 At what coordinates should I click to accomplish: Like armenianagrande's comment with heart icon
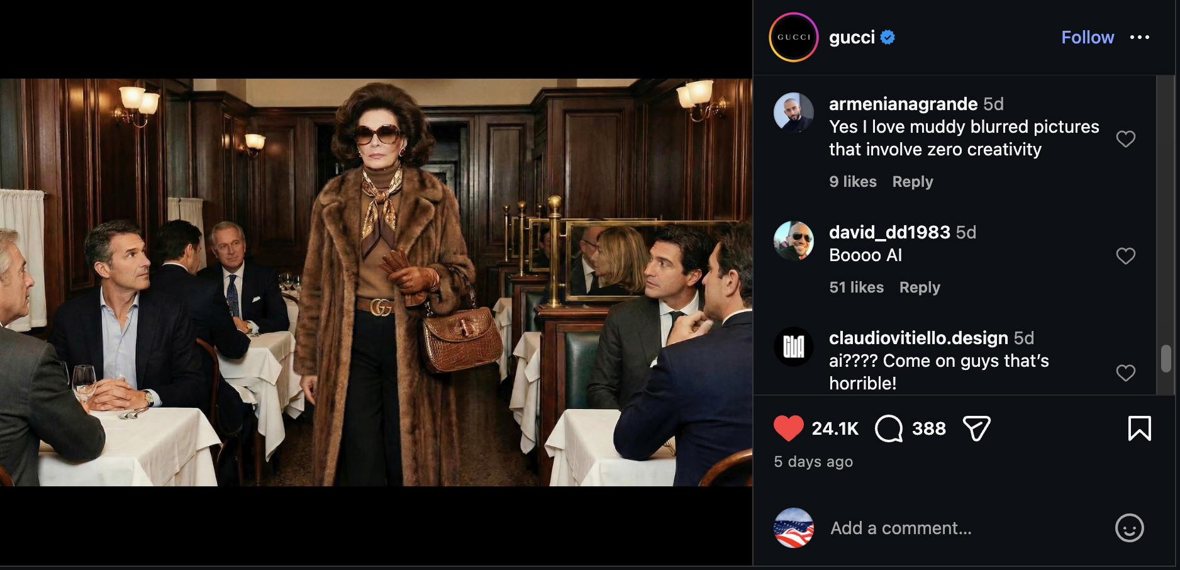click(x=1126, y=138)
